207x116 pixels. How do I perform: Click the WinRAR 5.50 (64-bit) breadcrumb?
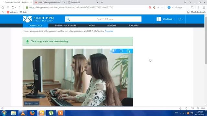click(x=93, y=31)
